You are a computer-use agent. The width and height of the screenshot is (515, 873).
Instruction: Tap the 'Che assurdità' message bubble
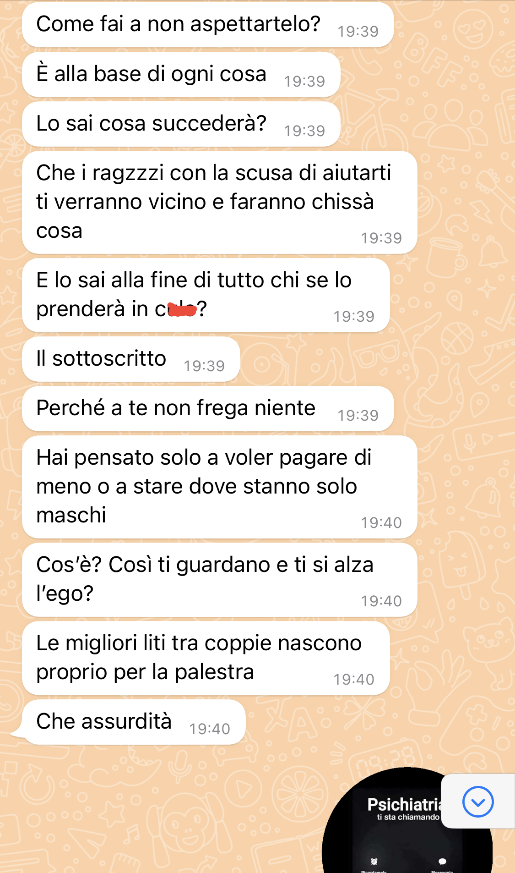[134, 722]
